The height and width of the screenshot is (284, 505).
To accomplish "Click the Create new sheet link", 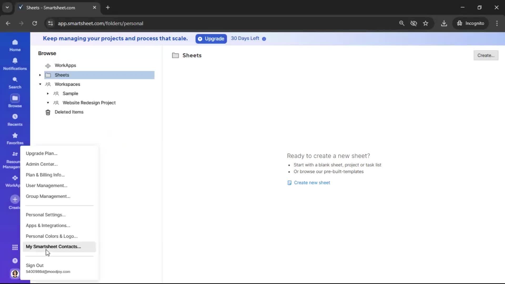I will (x=312, y=182).
